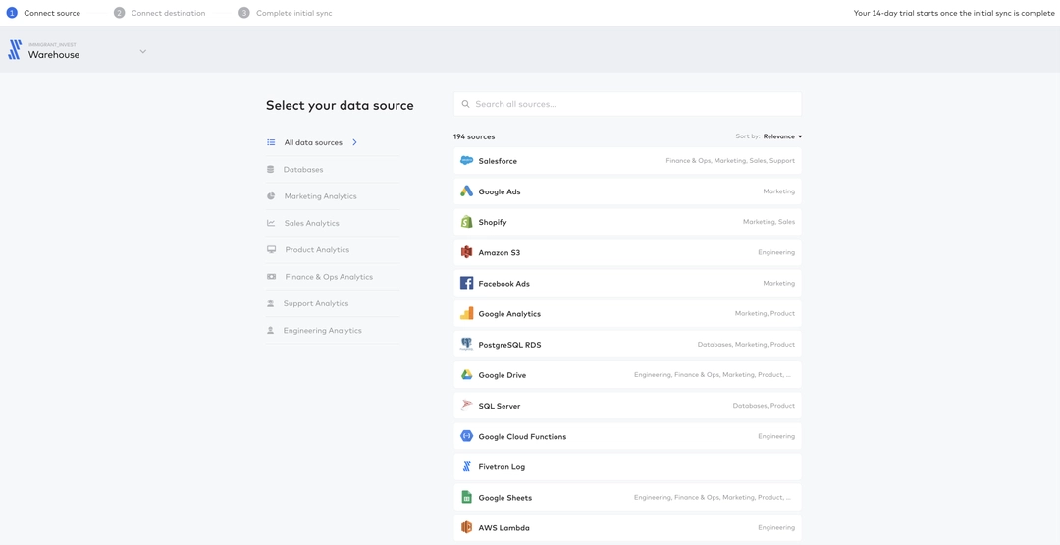
Task: Click the Amazon S3 source name
Action: click(x=500, y=252)
